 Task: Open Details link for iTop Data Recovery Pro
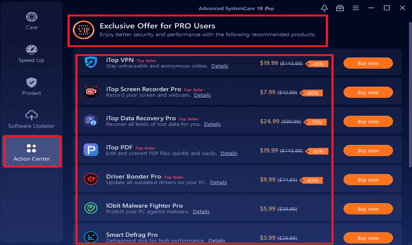tap(212, 124)
